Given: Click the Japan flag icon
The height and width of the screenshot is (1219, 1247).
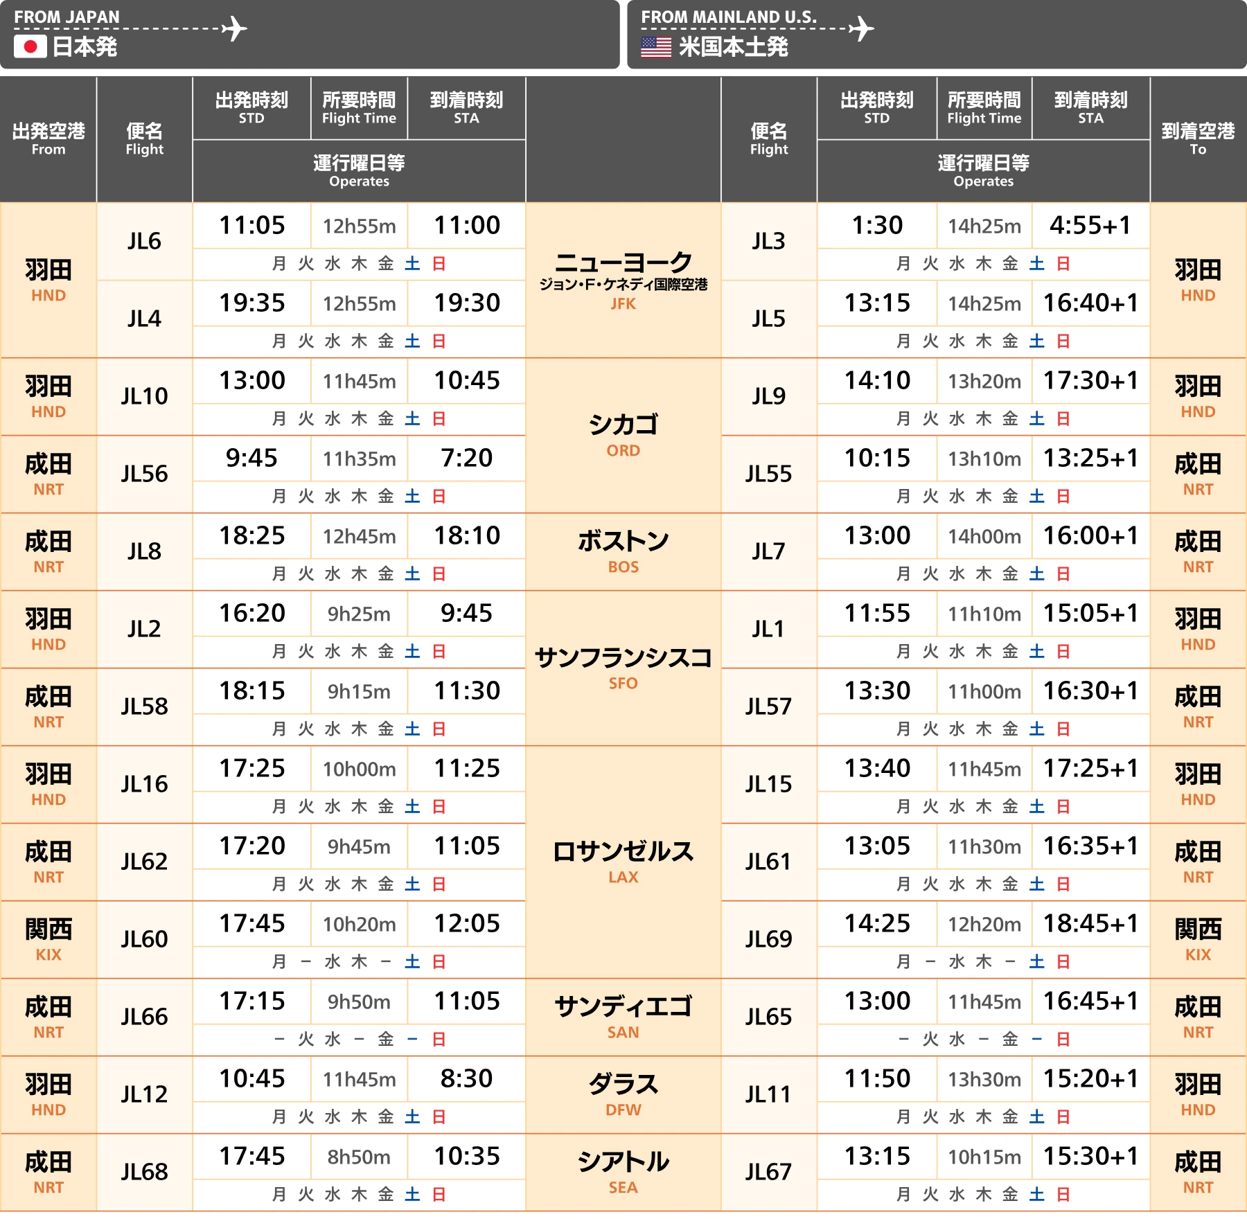Looking at the screenshot, I should click(x=30, y=46).
